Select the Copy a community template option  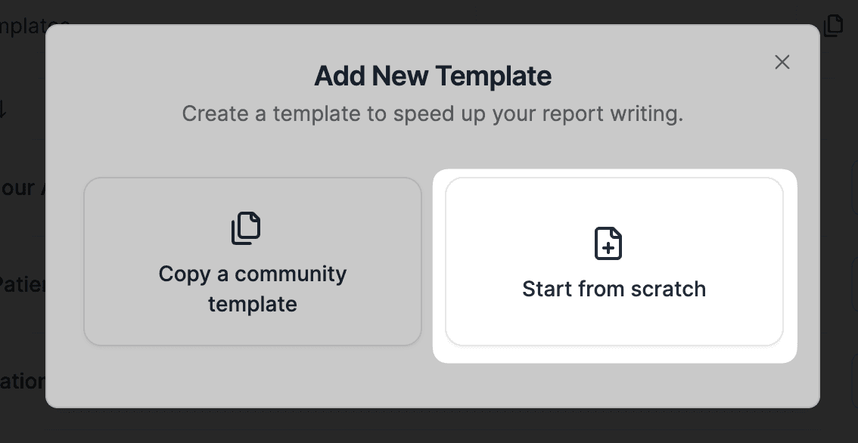tap(252, 262)
